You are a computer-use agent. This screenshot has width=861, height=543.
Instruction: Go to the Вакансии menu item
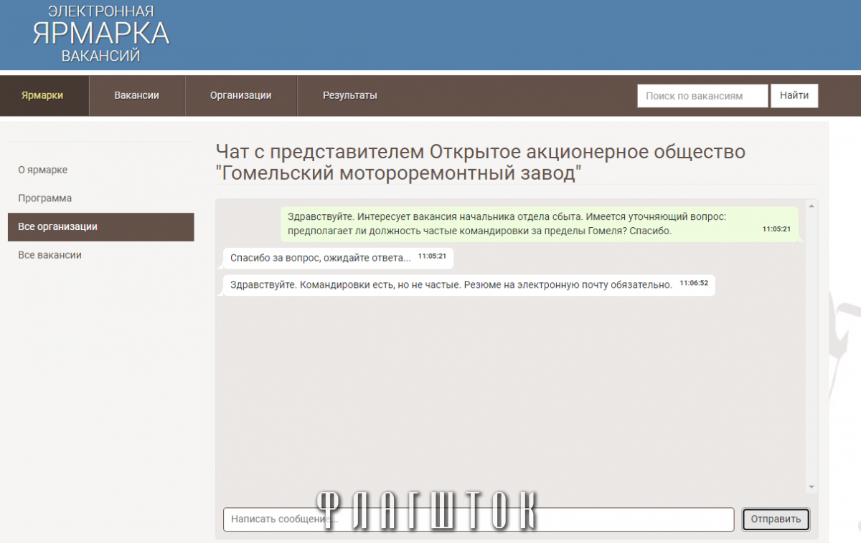[x=136, y=95]
